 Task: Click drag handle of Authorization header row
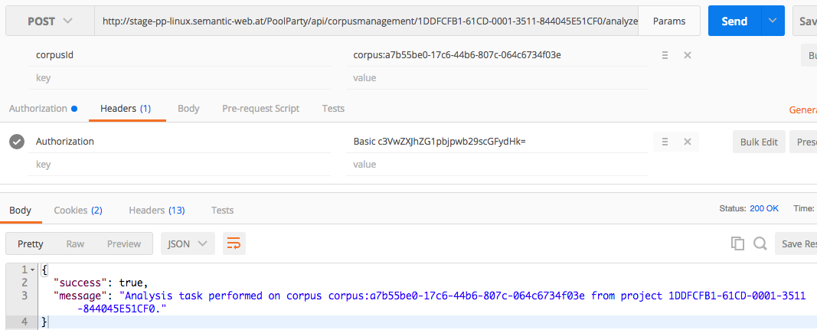point(665,142)
